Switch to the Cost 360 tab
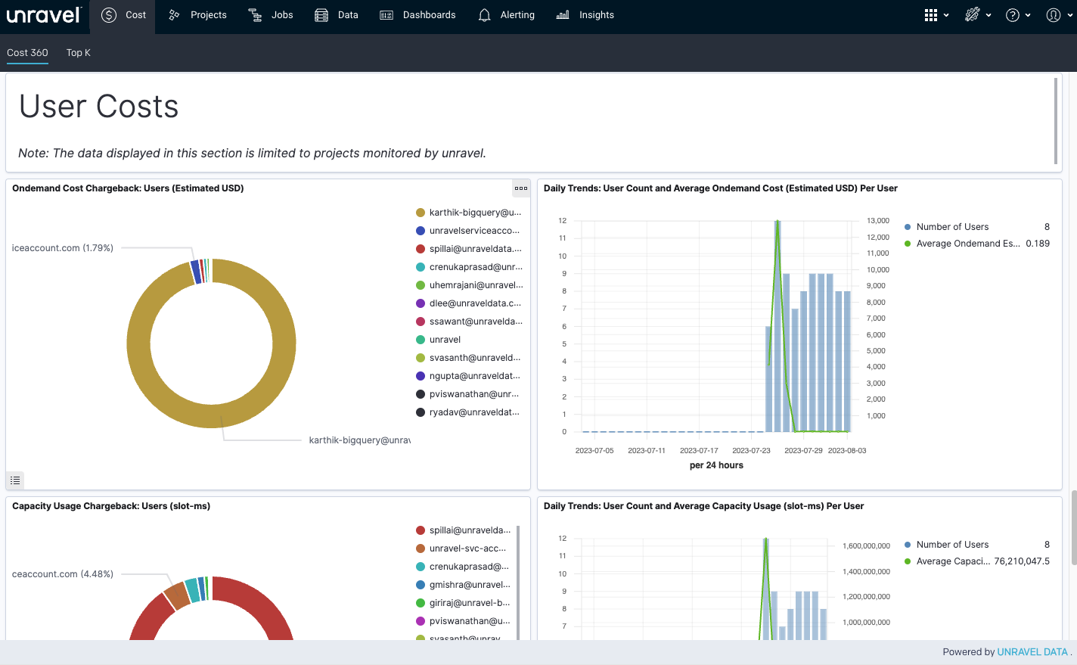This screenshot has width=1077, height=665. pyautogui.click(x=27, y=53)
